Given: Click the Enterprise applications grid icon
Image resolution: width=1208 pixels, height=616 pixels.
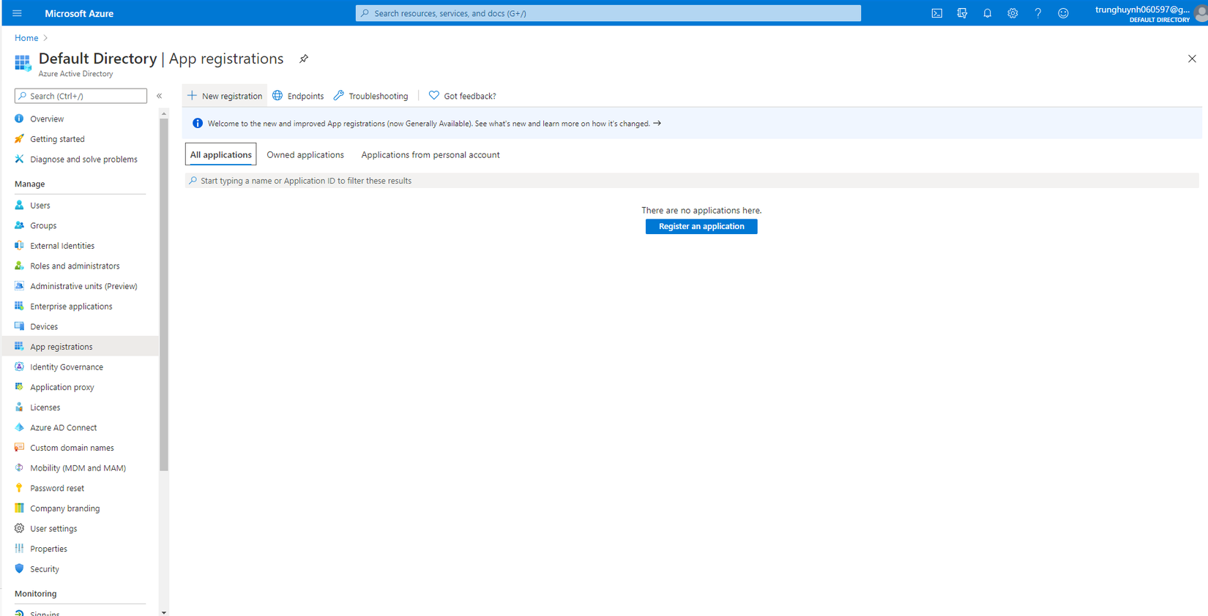Looking at the screenshot, I should [x=19, y=307].
